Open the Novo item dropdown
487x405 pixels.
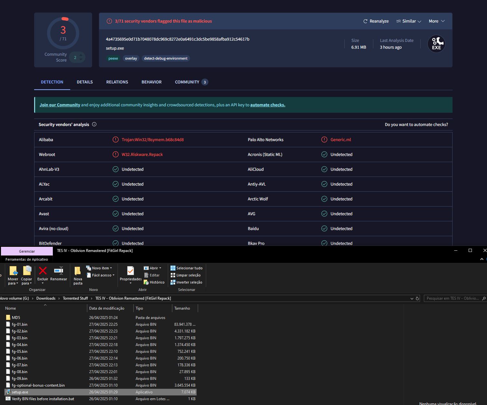[x=99, y=268]
